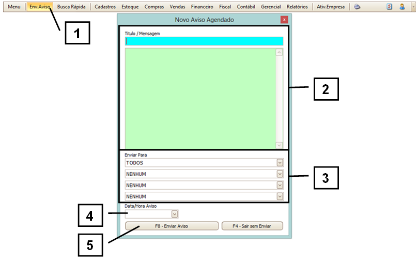This screenshot has height=261, width=418.
Task: Expand the second Enviar Para dropdown
Action: click(x=280, y=174)
